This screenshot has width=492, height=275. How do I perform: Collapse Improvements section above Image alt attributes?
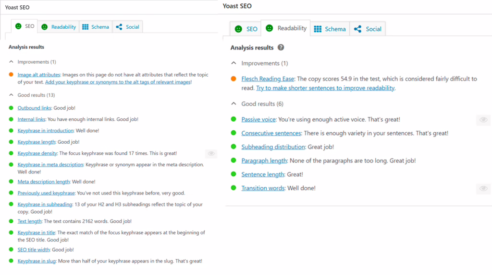click(x=11, y=62)
